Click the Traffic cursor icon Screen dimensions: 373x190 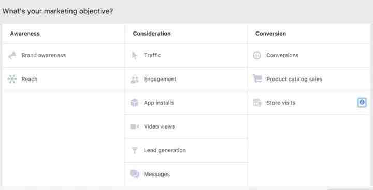[x=134, y=56]
